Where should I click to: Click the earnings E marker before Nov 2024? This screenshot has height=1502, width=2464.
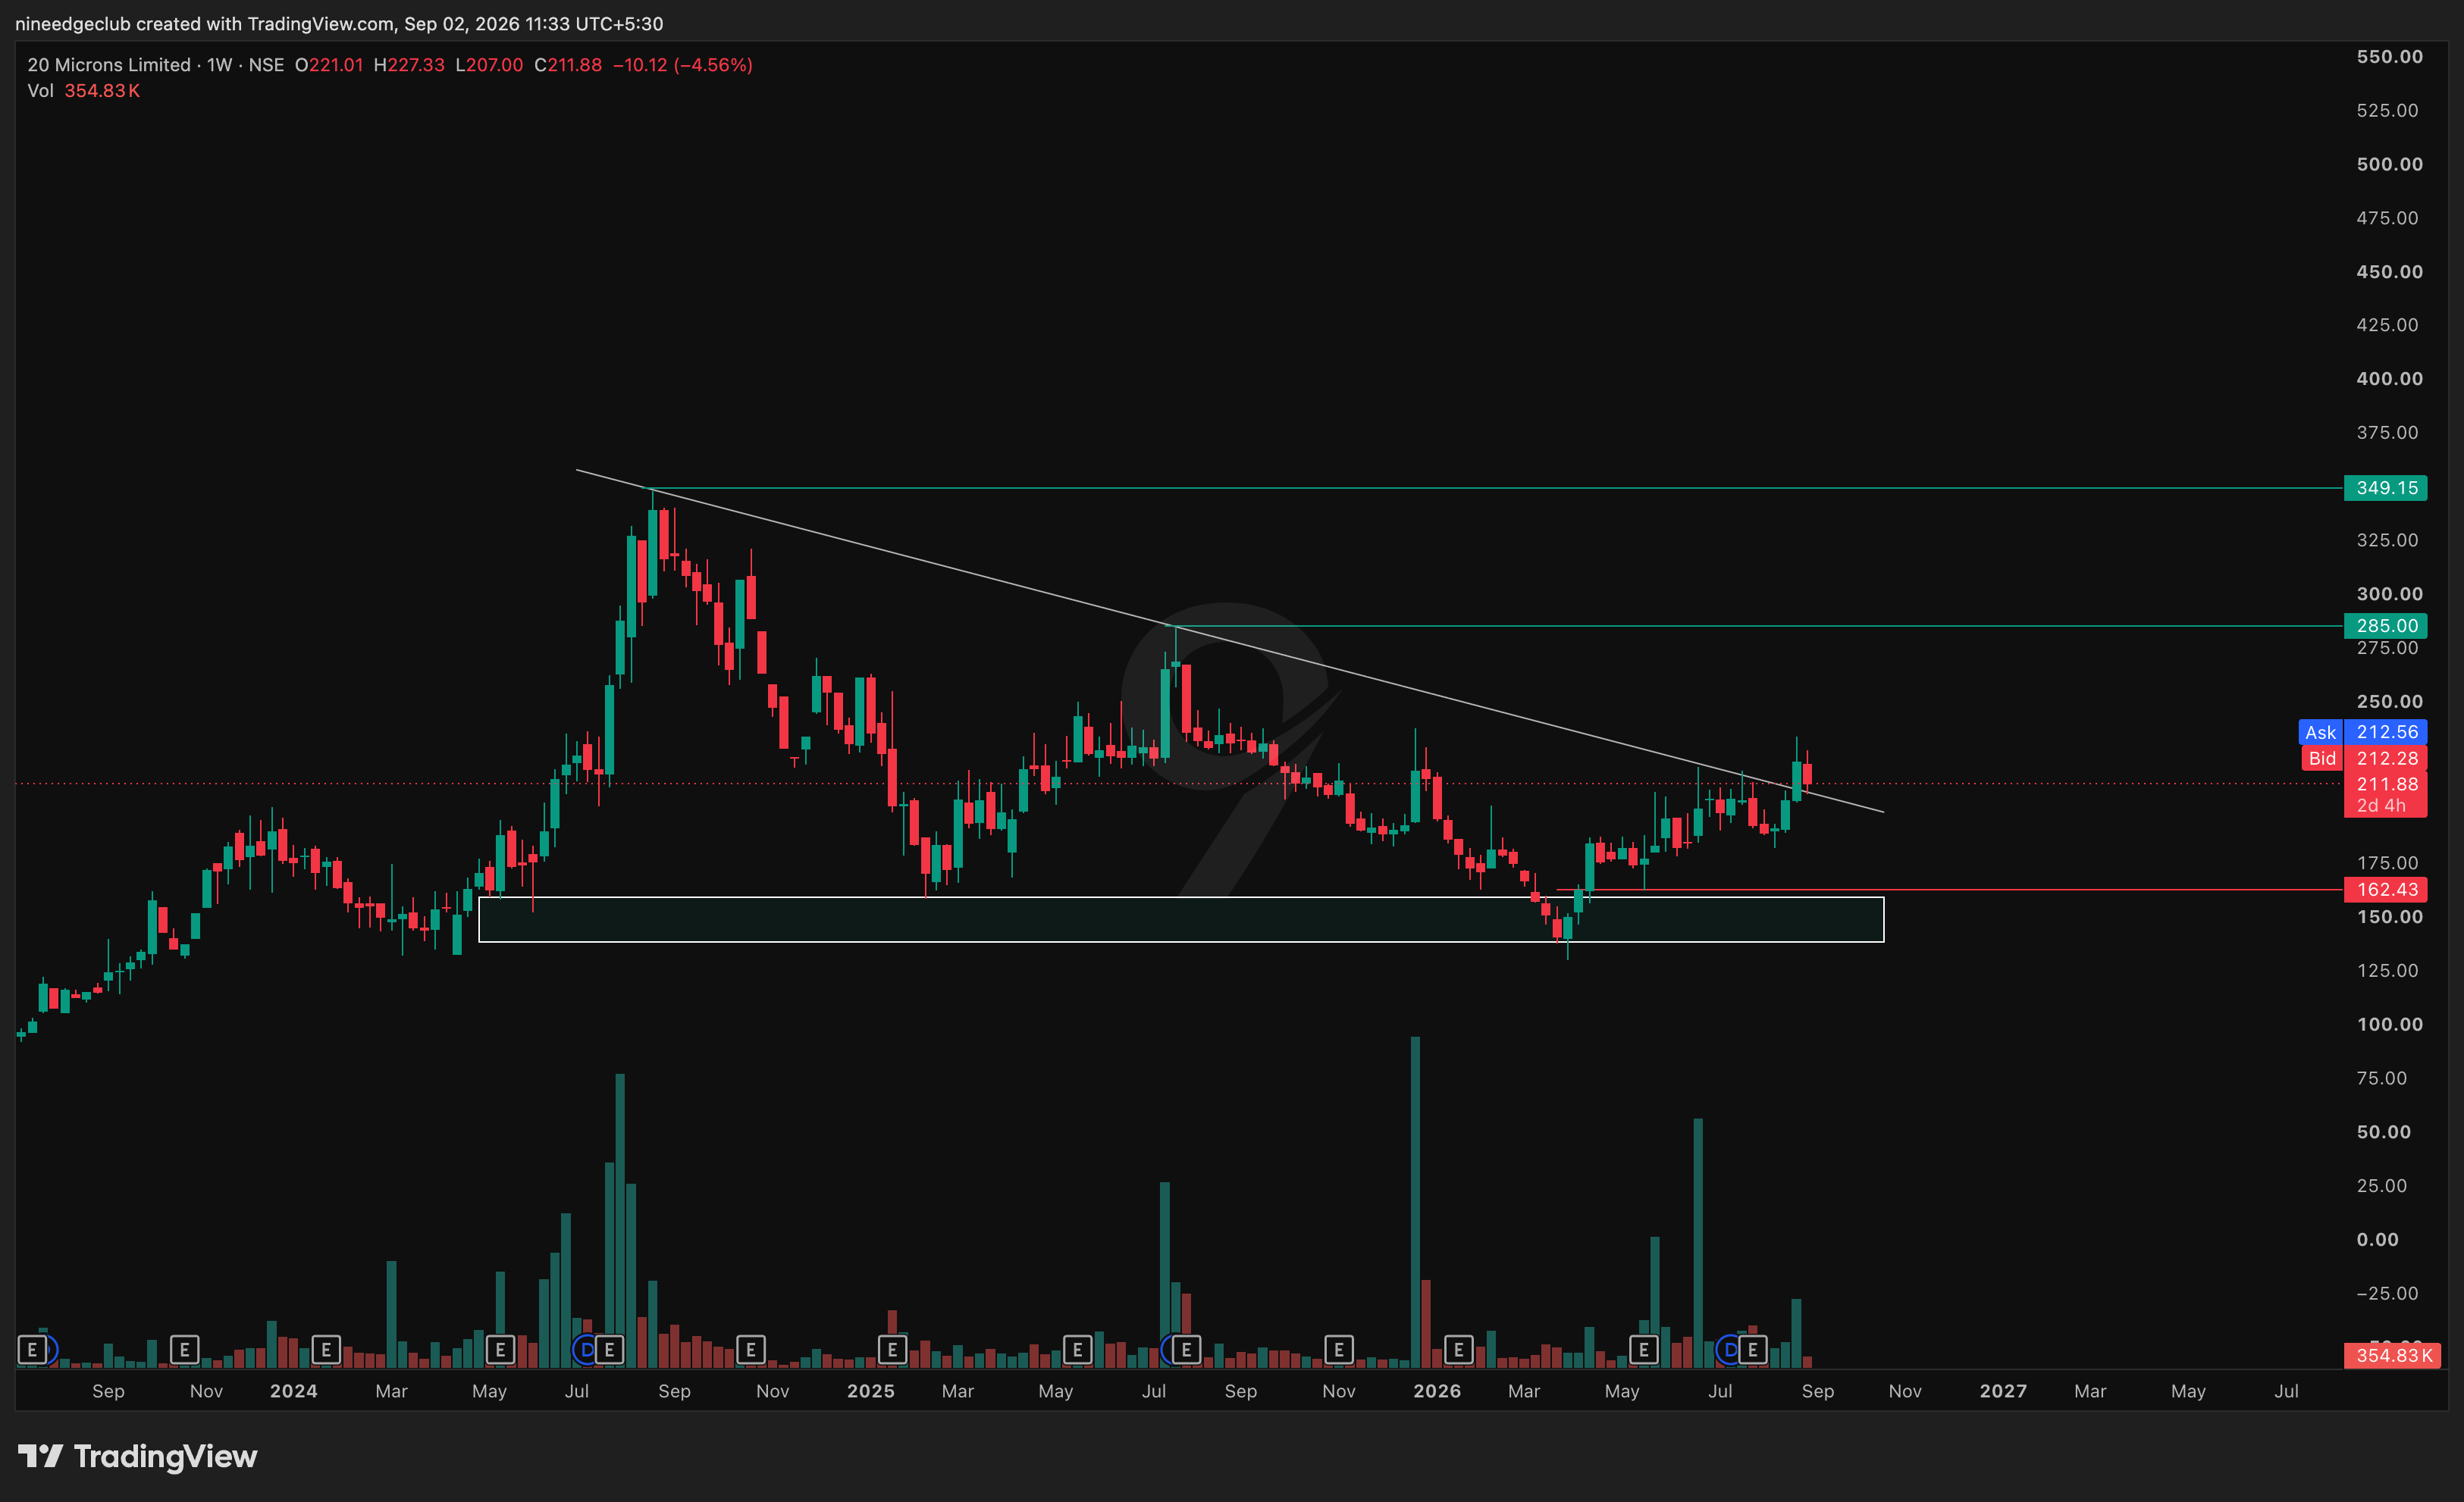click(x=751, y=1350)
